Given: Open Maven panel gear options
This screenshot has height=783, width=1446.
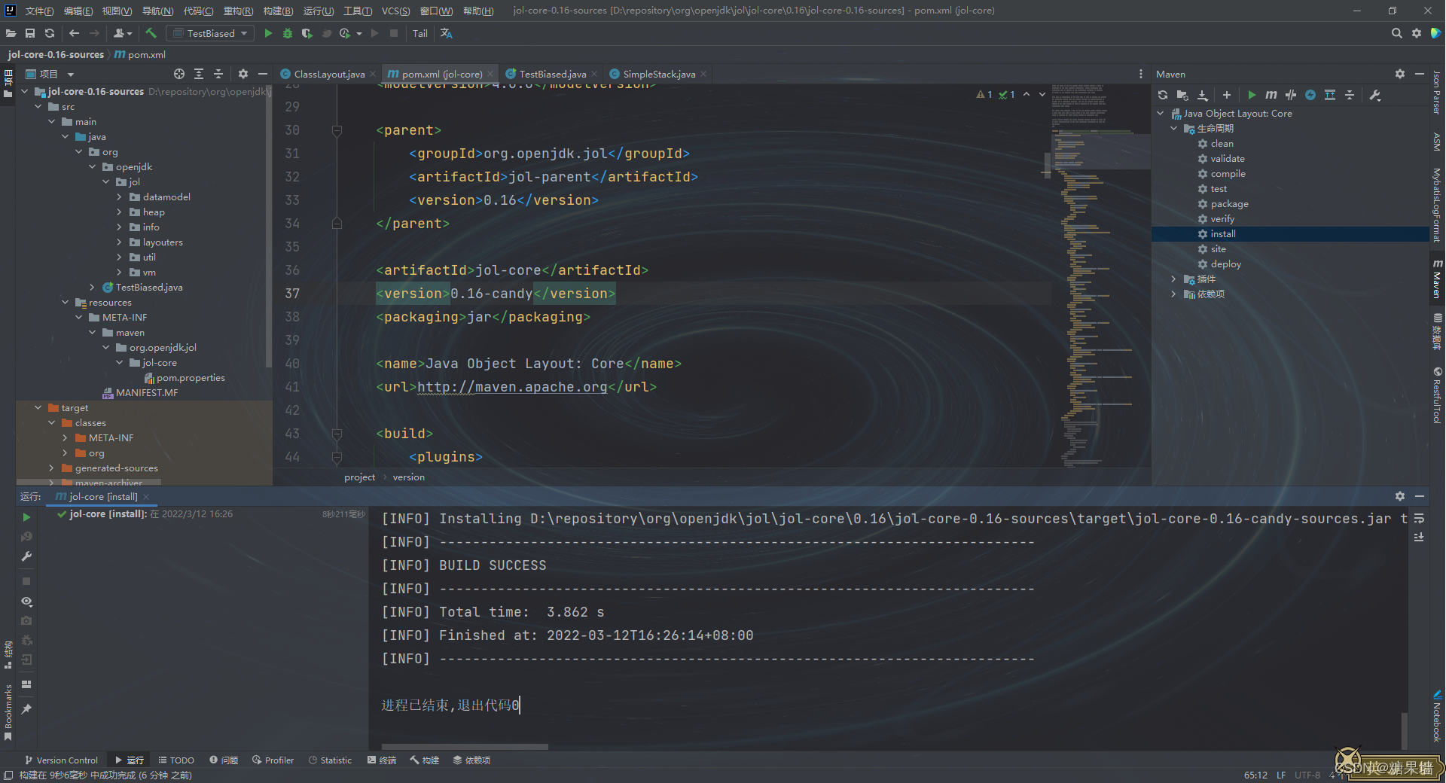Looking at the screenshot, I should tap(1400, 74).
